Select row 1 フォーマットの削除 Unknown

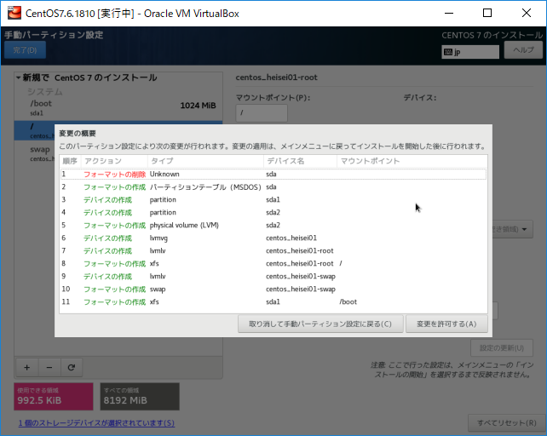pyautogui.click(x=273, y=174)
